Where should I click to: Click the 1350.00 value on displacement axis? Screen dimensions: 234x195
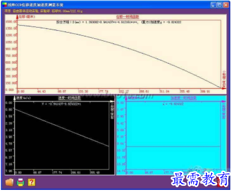(x=11, y=28)
